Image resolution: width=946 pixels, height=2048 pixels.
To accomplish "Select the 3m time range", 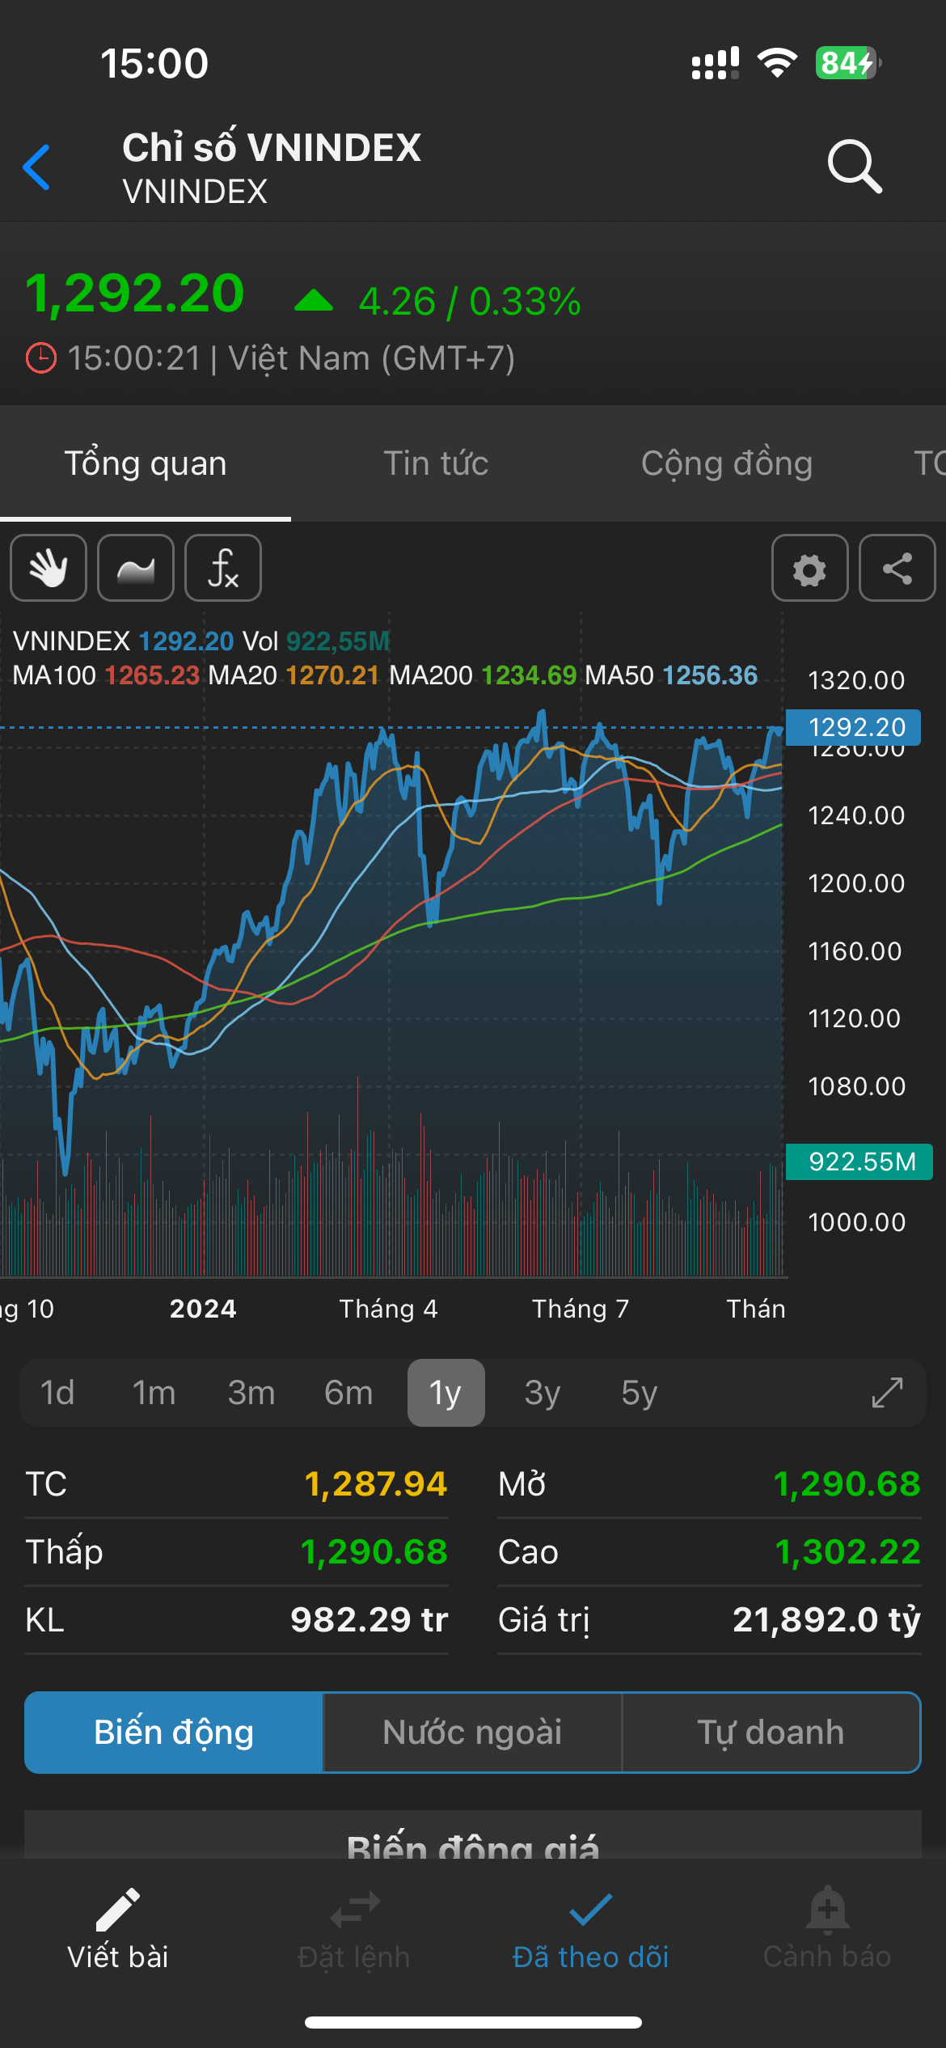I will [251, 1393].
